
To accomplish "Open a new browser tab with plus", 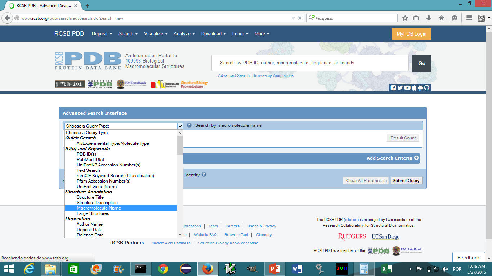I will (x=88, y=6).
